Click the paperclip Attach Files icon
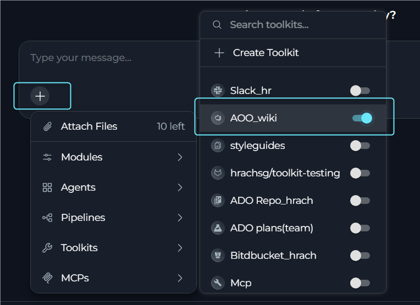This screenshot has height=305, width=420. 47,126
